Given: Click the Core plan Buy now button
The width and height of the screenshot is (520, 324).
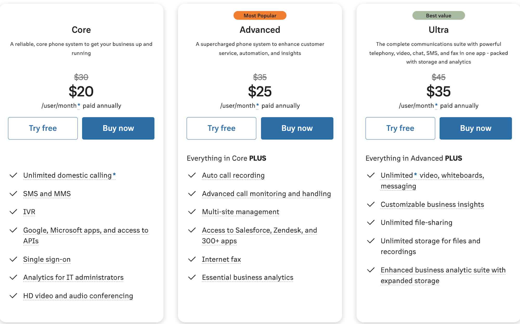Looking at the screenshot, I should pos(118,128).
